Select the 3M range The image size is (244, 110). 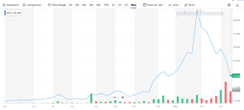pos(91,5)
